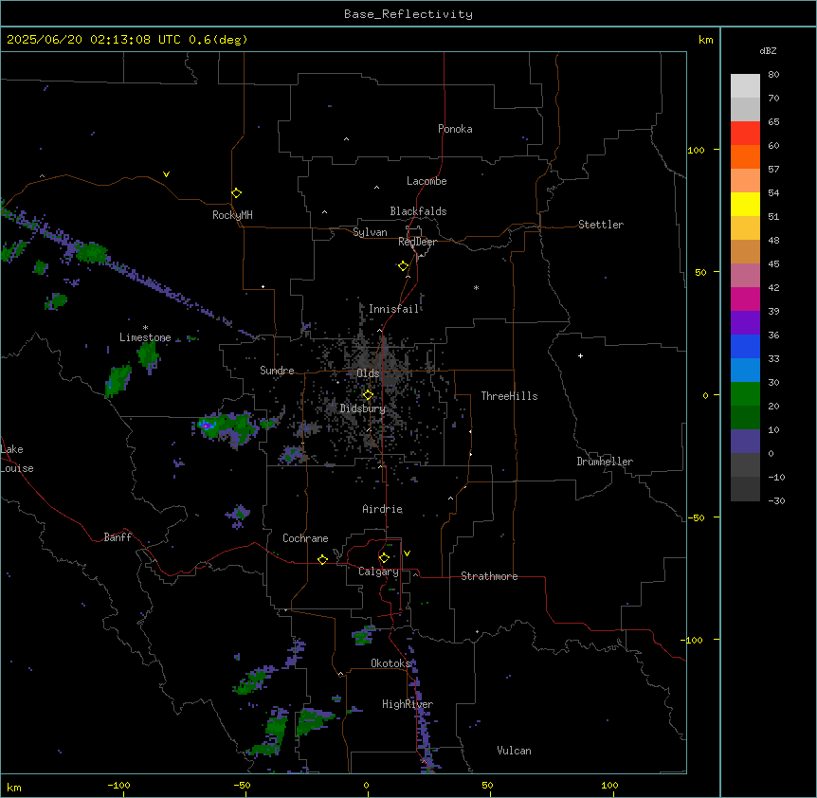817x798 pixels.
Task: Click the Lake Louise label
Action: [x=17, y=459]
